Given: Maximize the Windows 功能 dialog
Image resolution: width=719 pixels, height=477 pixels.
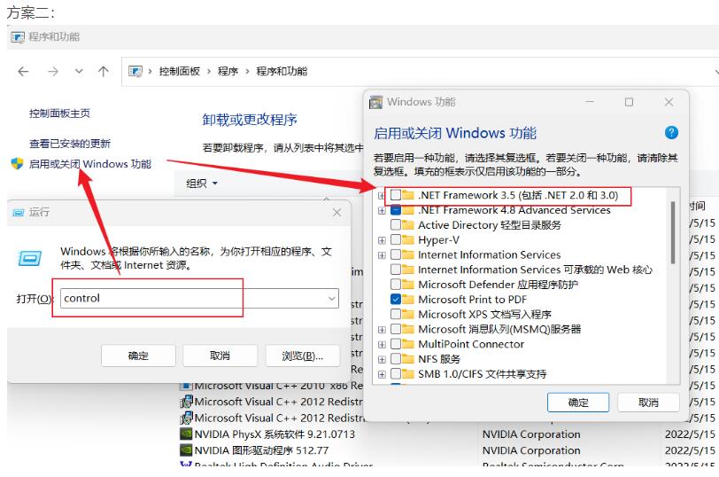Looking at the screenshot, I should pos(629,102).
